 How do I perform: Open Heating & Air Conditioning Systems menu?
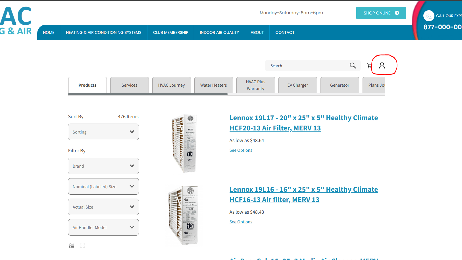(104, 32)
